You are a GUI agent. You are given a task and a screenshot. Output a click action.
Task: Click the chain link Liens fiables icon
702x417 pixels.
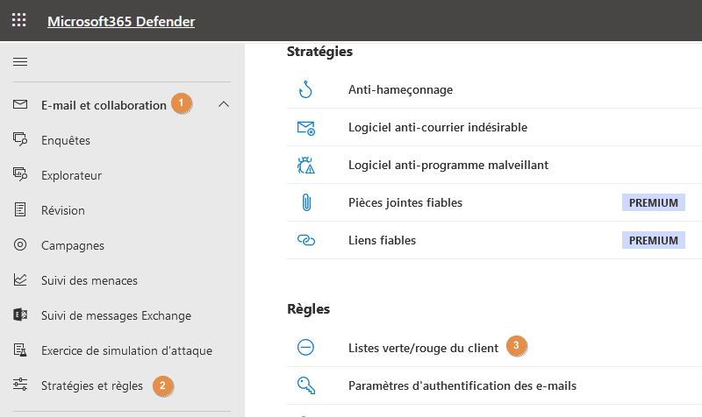pos(306,240)
